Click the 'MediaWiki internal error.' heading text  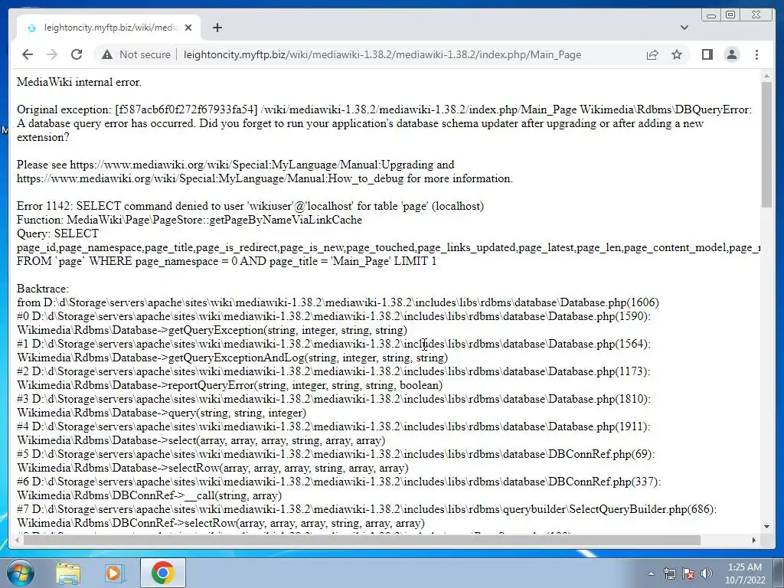(x=79, y=82)
